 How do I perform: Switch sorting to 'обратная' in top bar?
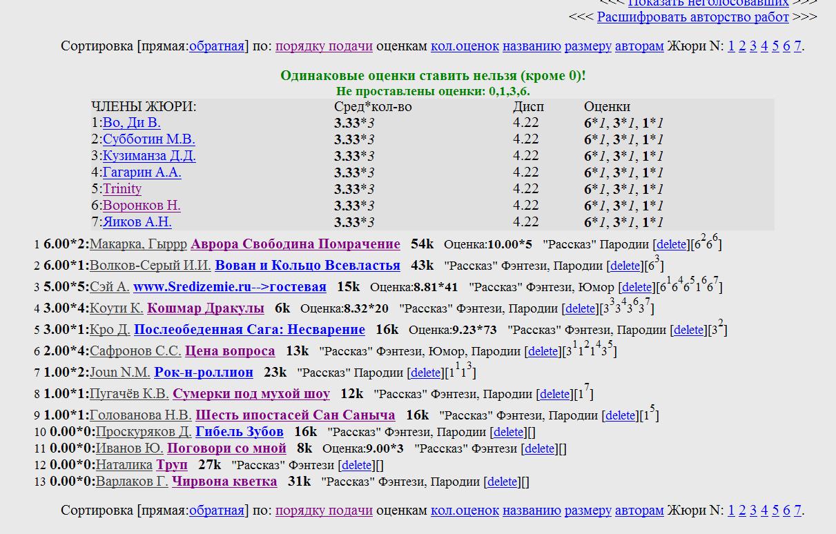pyautogui.click(x=216, y=46)
